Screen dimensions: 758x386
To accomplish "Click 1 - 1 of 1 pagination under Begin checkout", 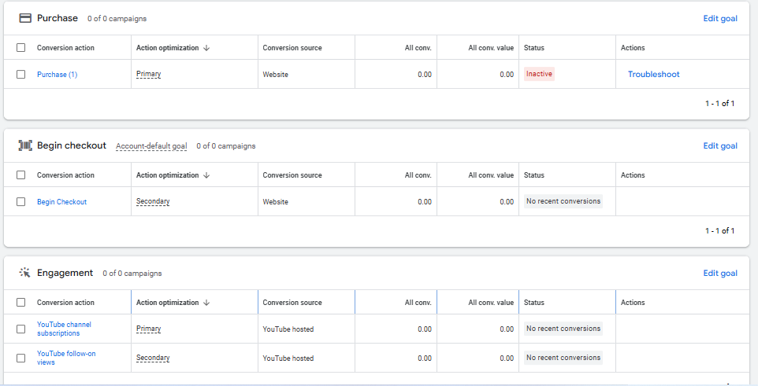I will (x=720, y=230).
